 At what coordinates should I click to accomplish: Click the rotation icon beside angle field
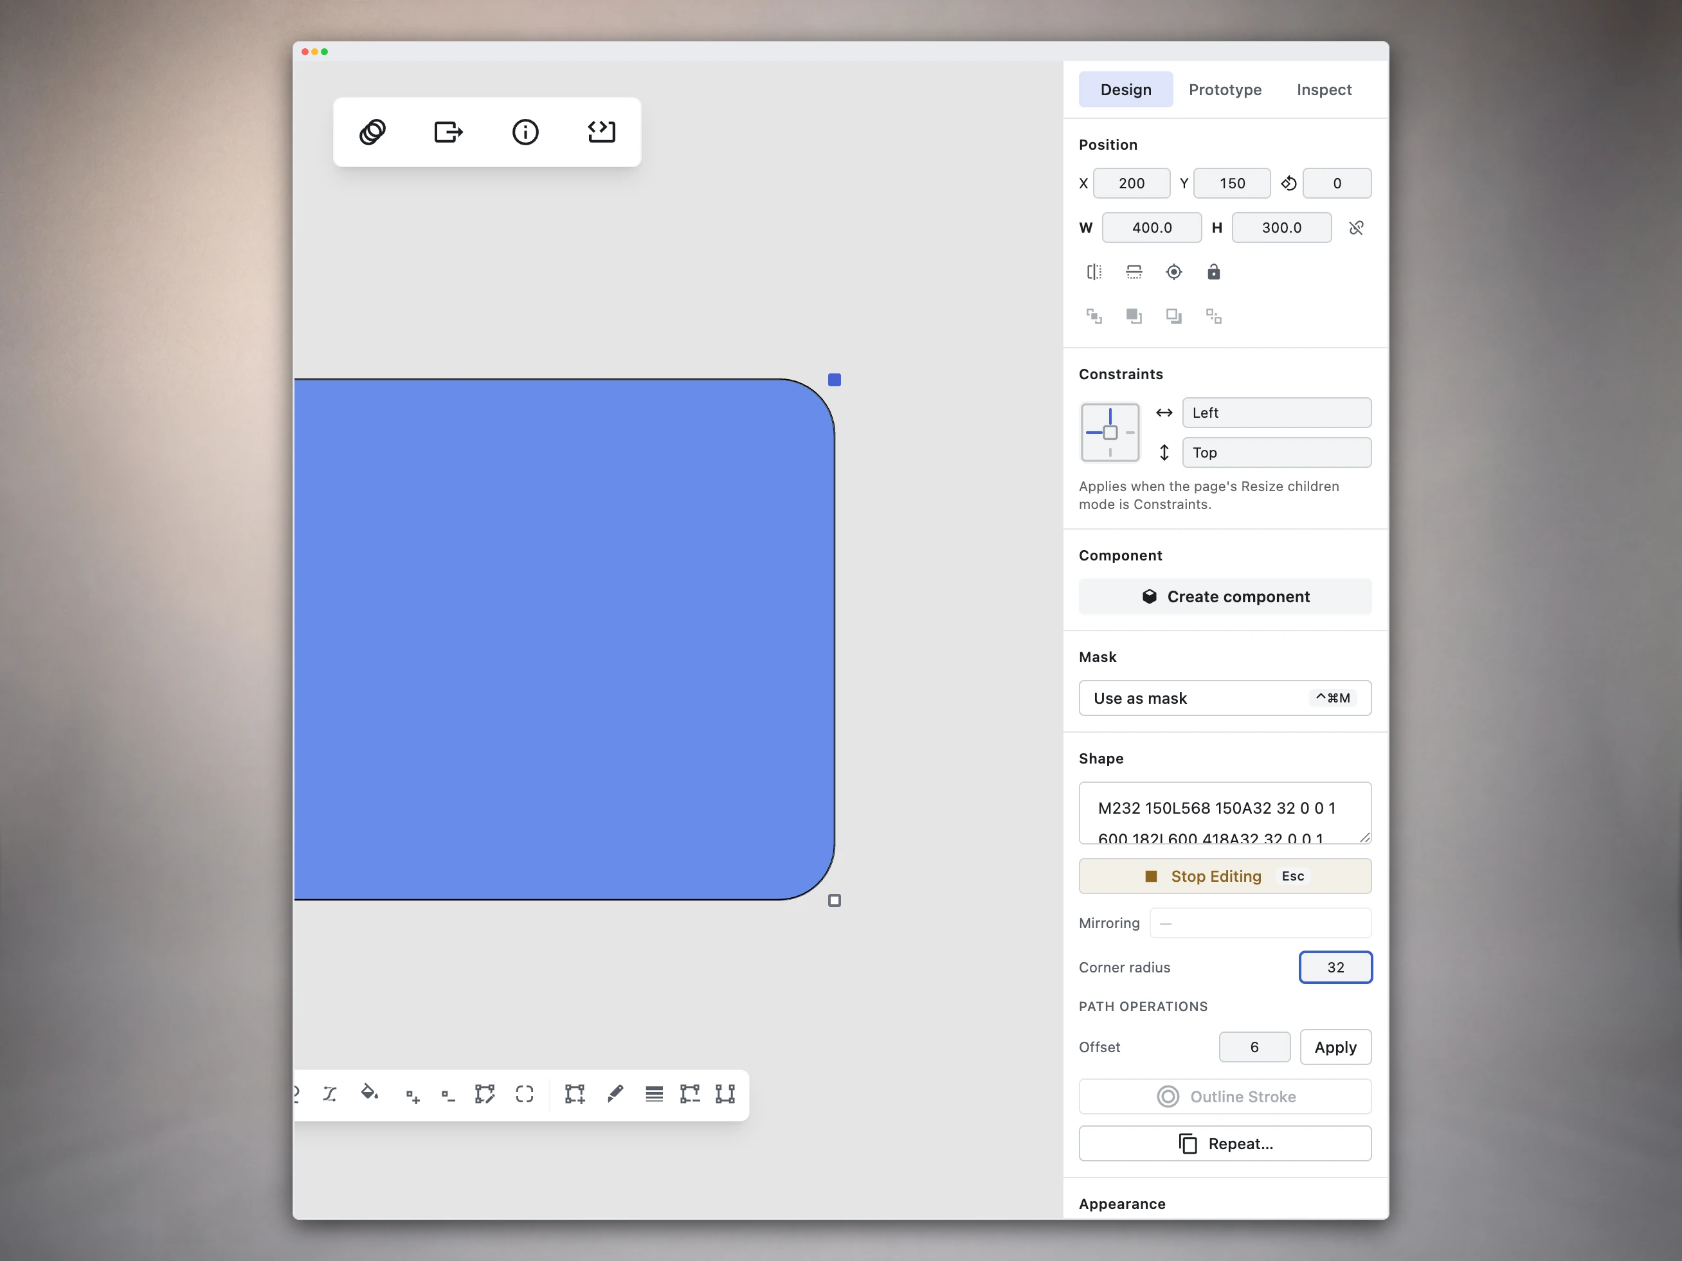click(1288, 183)
